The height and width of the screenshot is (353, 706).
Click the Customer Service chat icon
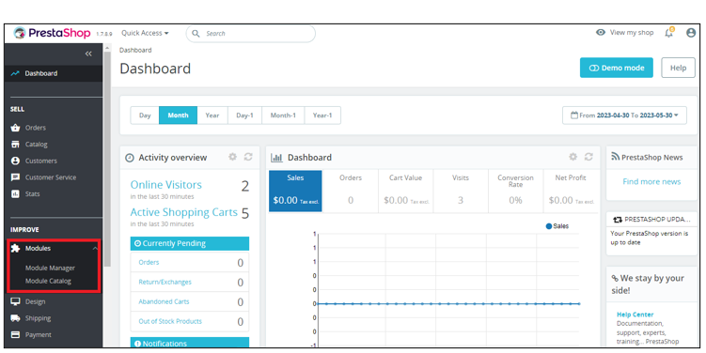(15, 177)
